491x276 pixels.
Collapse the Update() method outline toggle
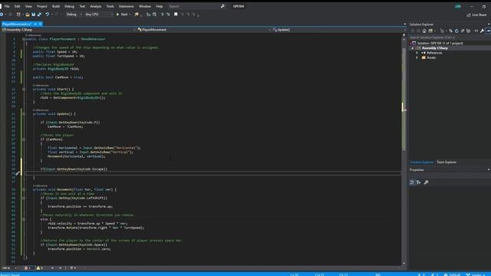click(24, 114)
